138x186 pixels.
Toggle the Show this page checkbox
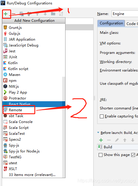click(100, 155)
